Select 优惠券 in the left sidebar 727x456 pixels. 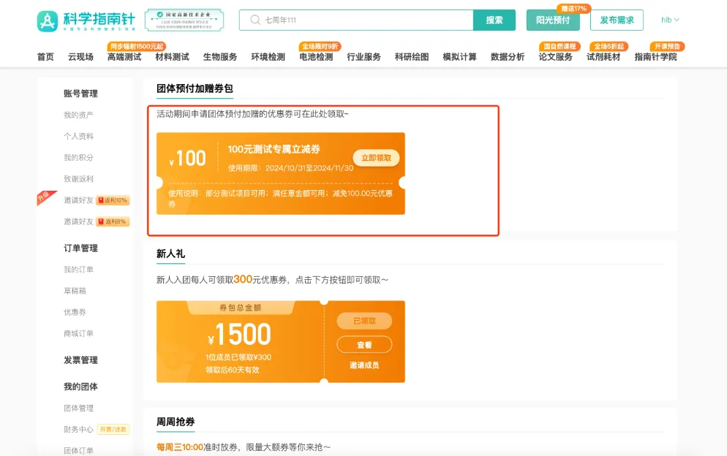click(75, 312)
